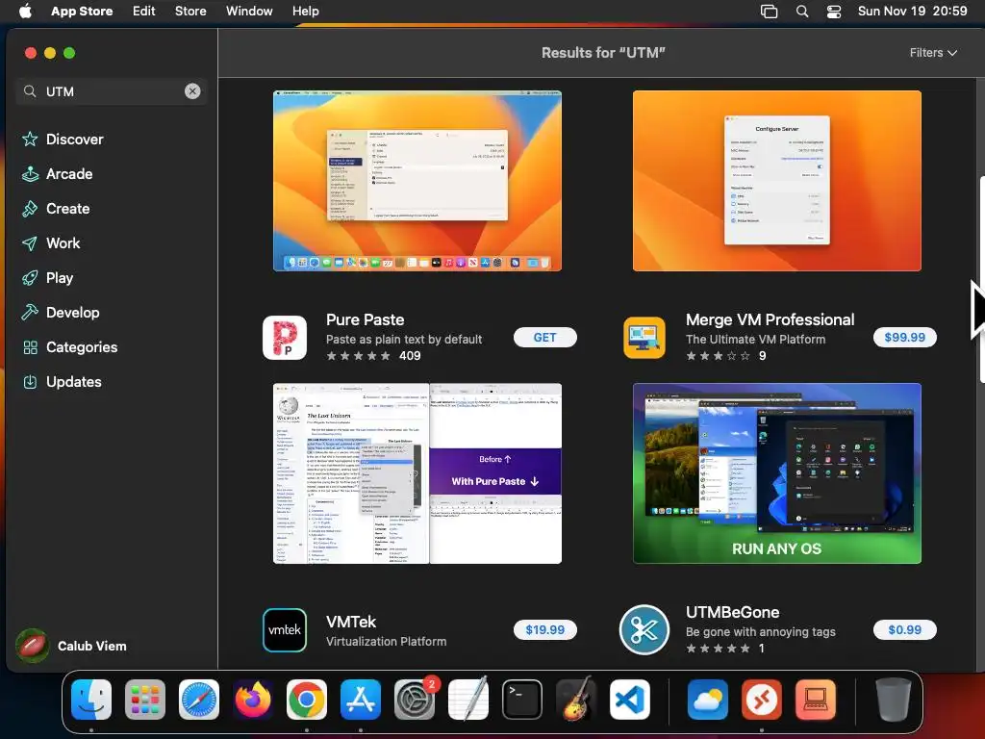Screen dimensions: 985x739
Task: Click the Merge VM Professional star rating 9
Action: pos(725,356)
